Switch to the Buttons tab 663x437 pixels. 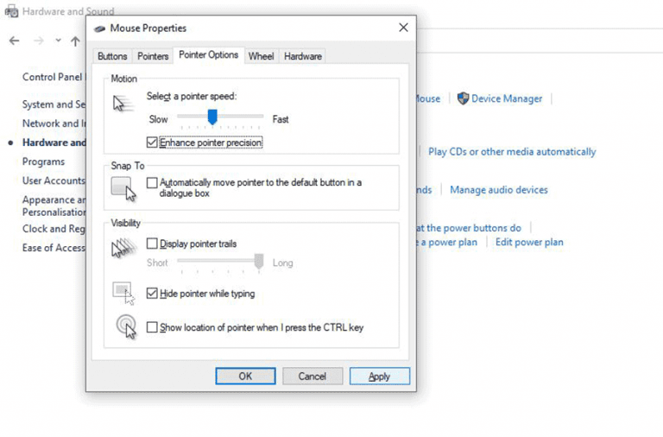pos(112,56)
